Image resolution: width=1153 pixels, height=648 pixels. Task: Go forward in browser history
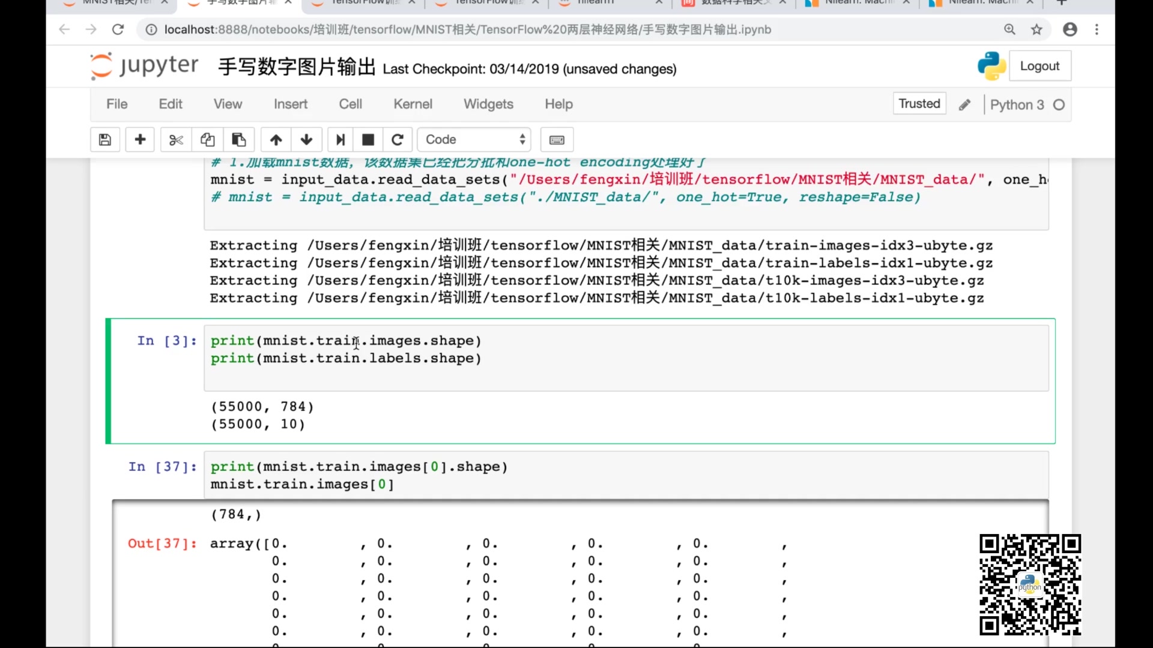tap(91, 29)
